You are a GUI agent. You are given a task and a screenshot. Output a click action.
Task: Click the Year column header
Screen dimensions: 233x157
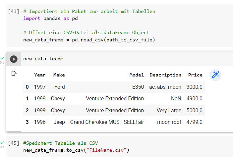40,75
